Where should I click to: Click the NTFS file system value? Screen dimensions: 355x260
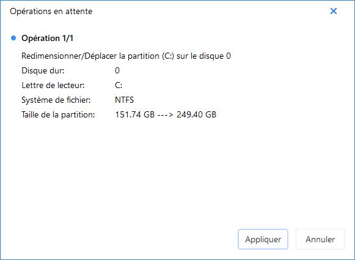coord(124,100)
